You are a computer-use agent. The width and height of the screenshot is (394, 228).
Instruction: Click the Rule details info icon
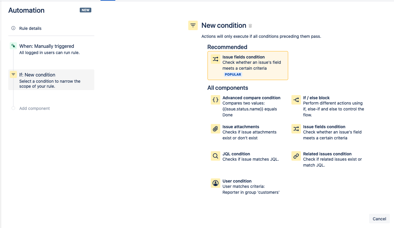coord(13,28)
